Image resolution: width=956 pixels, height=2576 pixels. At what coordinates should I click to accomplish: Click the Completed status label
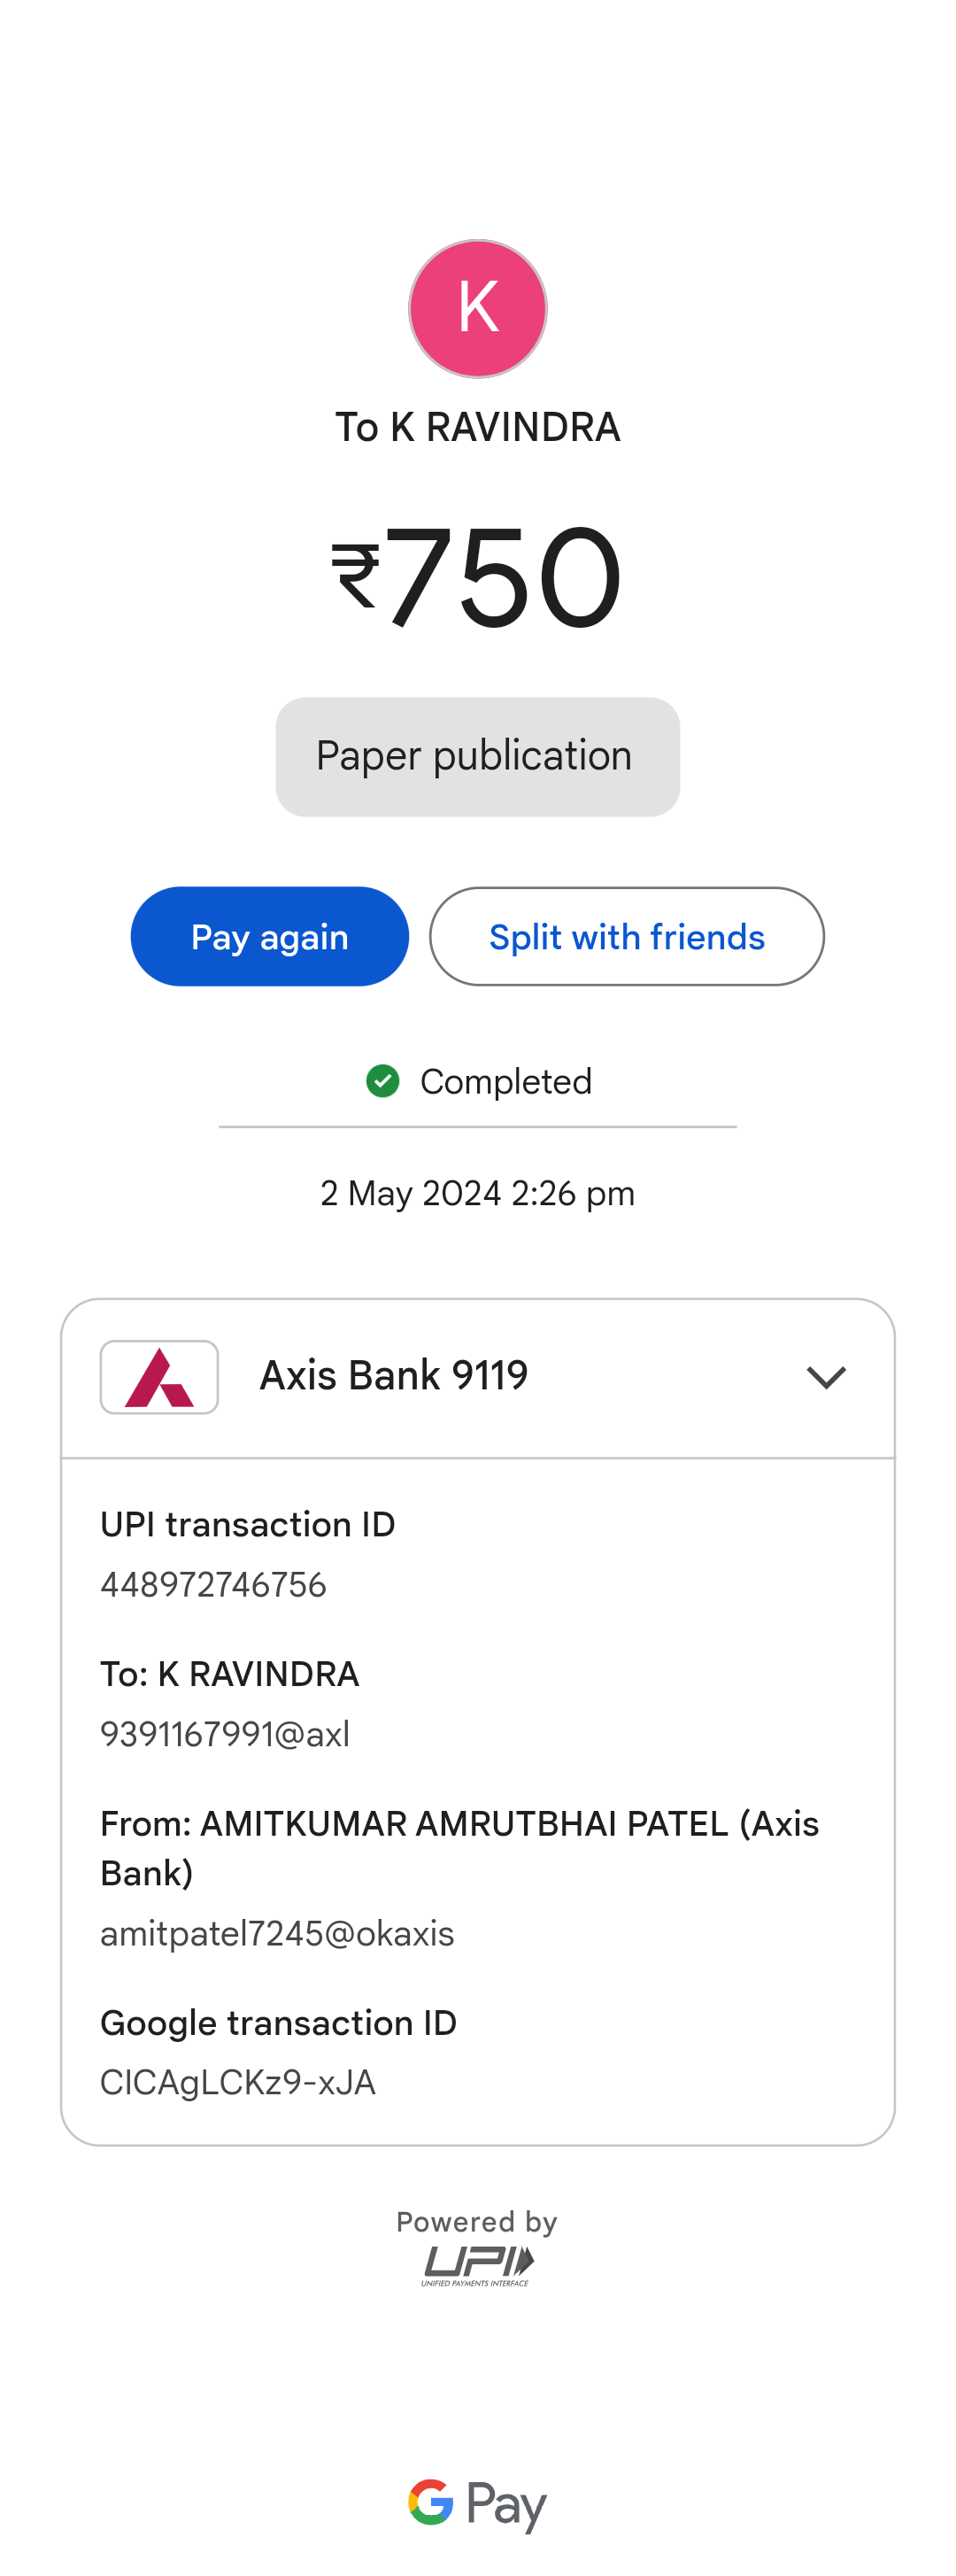(506, 1081)
